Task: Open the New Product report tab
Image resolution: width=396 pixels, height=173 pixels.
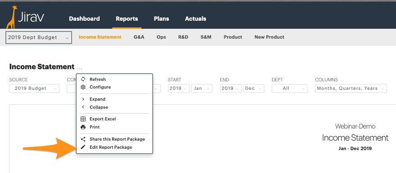Action: (269, 37)
